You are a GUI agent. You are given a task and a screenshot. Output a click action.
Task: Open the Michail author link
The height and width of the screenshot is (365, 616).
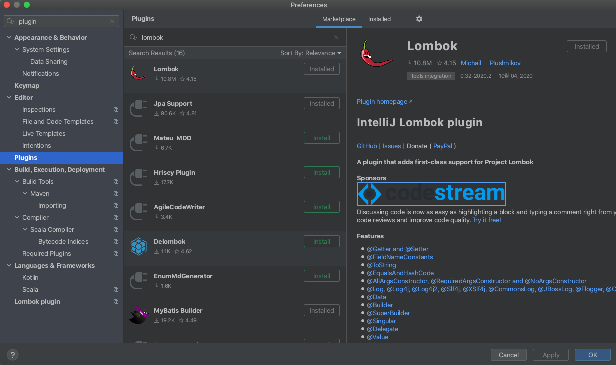coord(471,63)
